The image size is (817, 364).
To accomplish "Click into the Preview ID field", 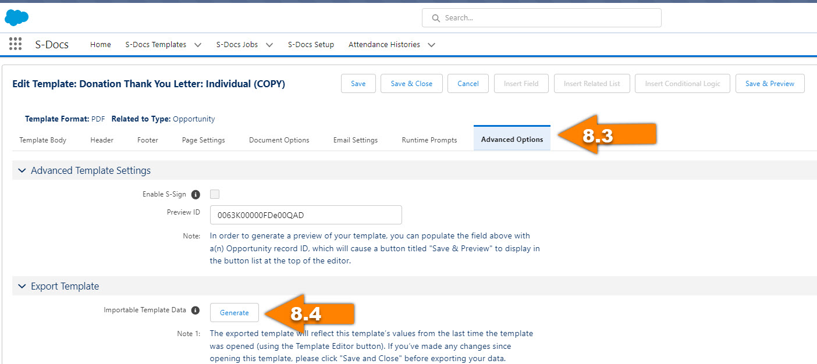I will click(306, 215).
